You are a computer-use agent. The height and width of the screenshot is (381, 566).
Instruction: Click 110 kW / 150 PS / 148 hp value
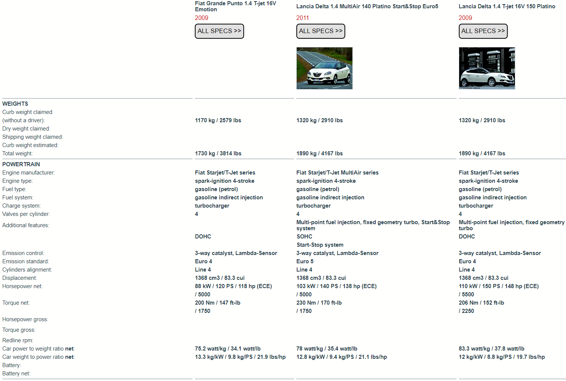tap(499, 286)
